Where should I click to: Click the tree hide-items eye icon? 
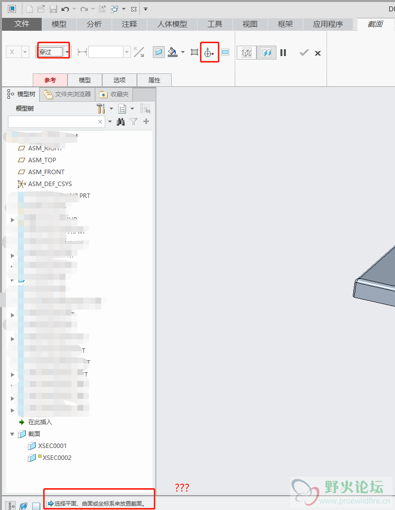(145, 108)
